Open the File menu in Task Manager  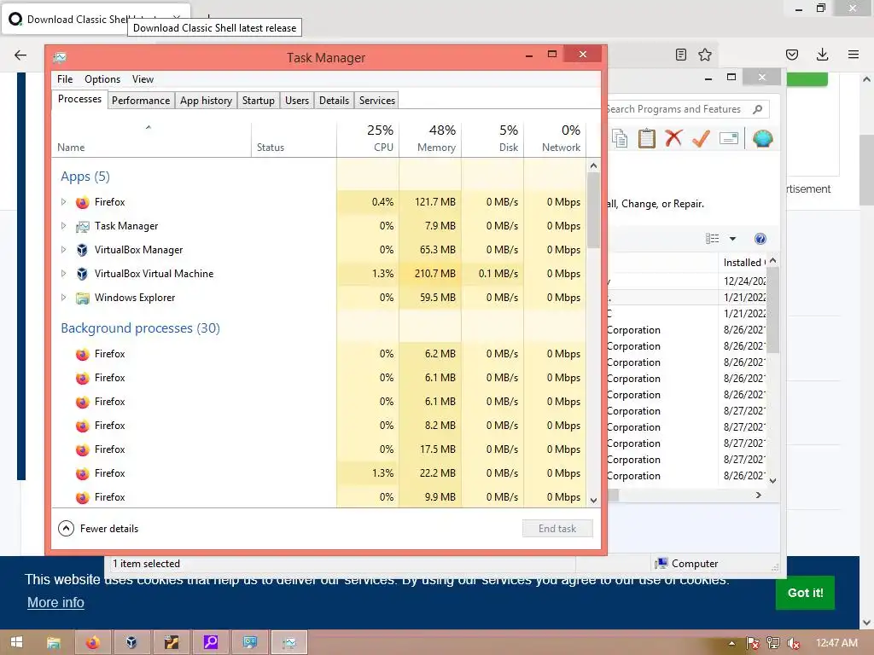[65, 79]
